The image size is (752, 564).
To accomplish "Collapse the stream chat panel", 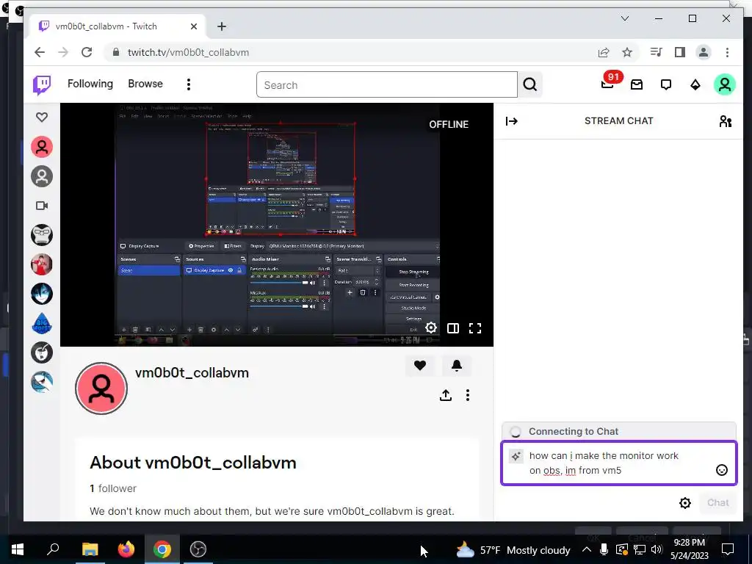I will 511,121.
